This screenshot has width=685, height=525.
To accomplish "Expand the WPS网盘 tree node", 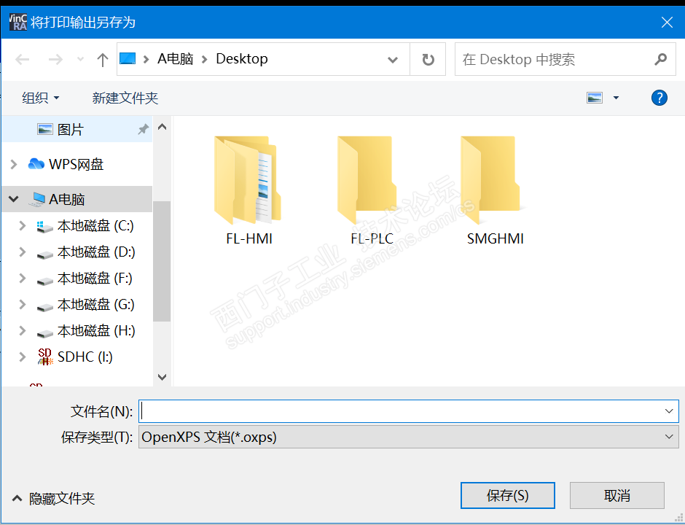I will 14,164.
